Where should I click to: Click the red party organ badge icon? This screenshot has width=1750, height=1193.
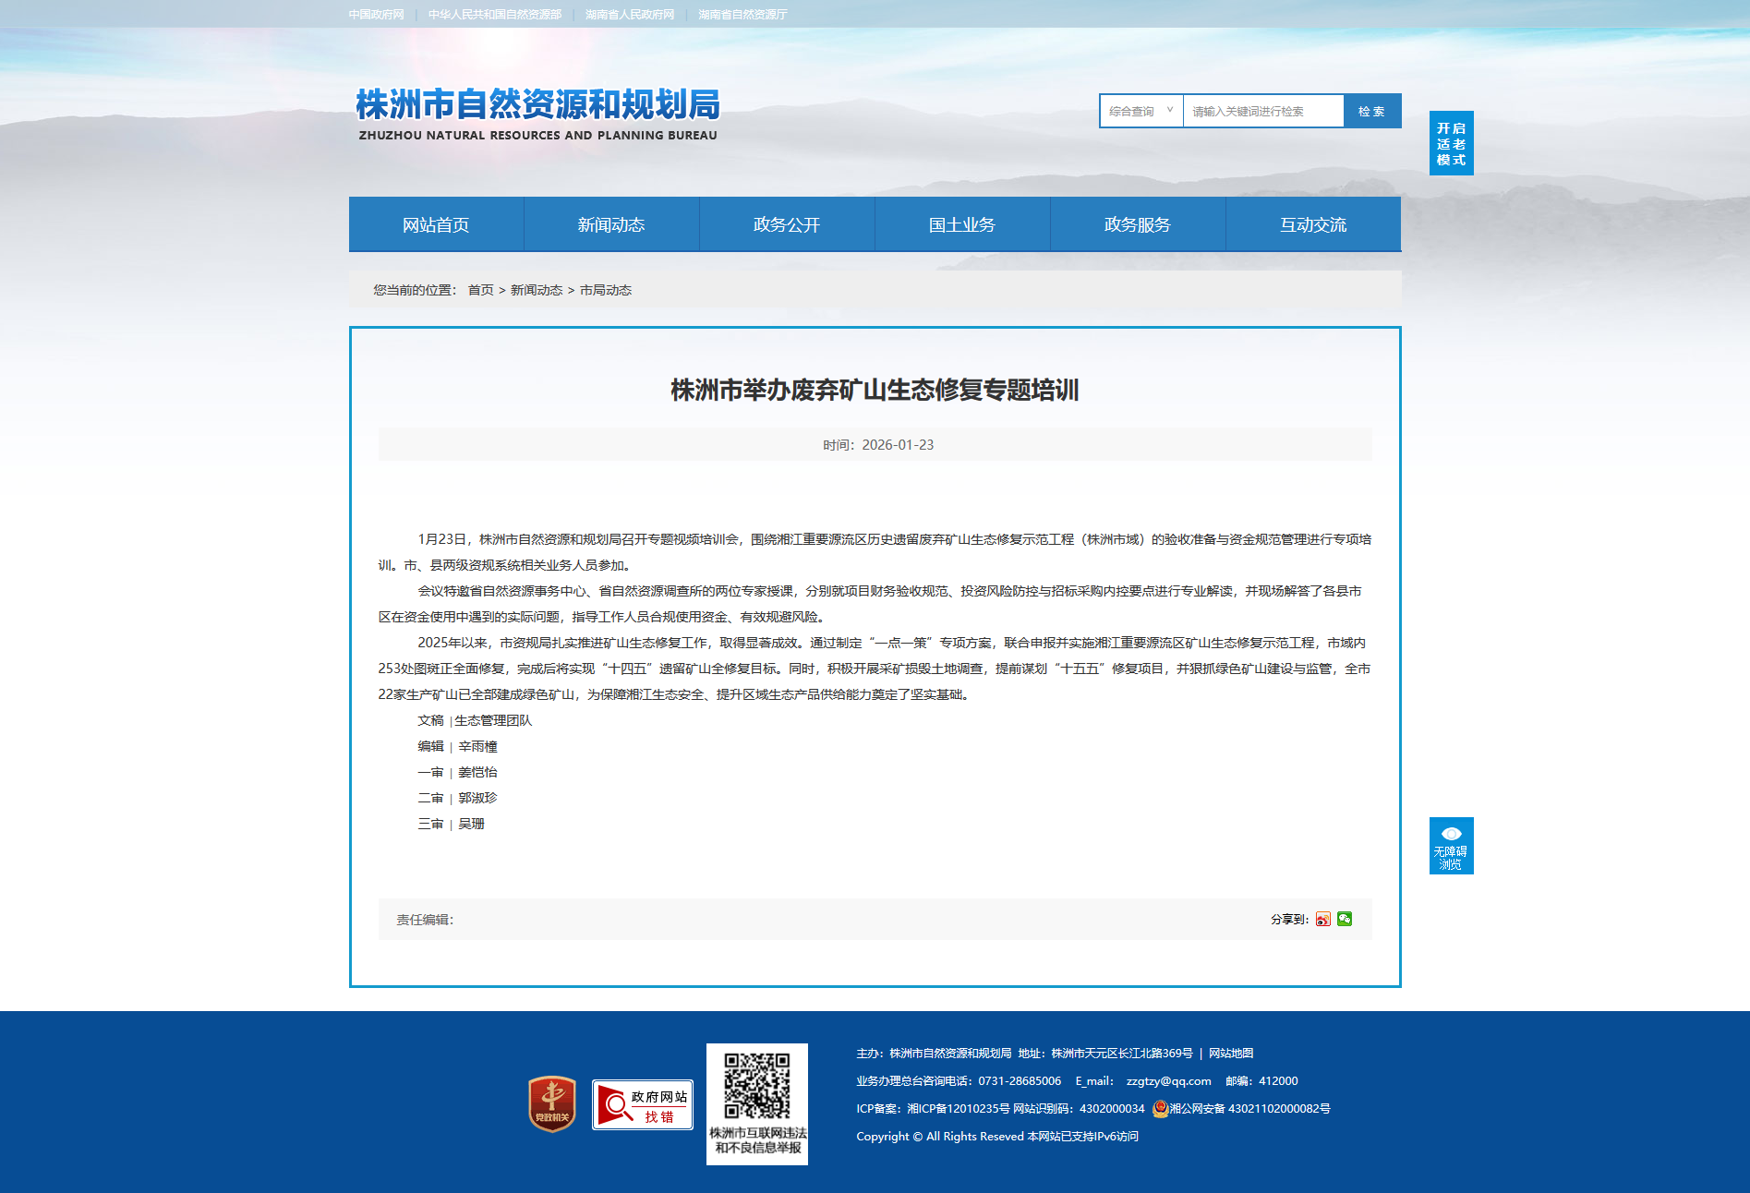point(551,1103)
